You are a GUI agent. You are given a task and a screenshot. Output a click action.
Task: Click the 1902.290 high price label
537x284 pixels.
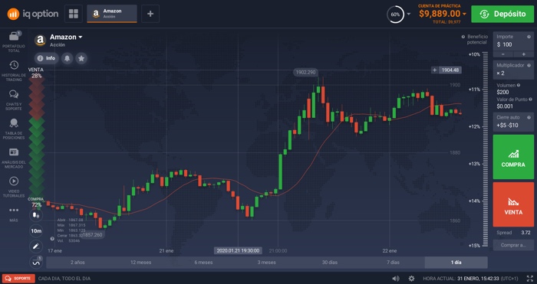[x=305, y=73]
